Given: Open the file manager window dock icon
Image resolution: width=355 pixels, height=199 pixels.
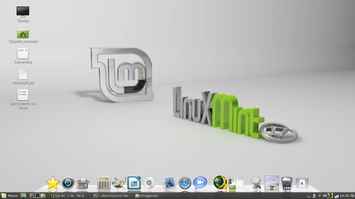Looking at the screenshot, I should coord(236,183).
